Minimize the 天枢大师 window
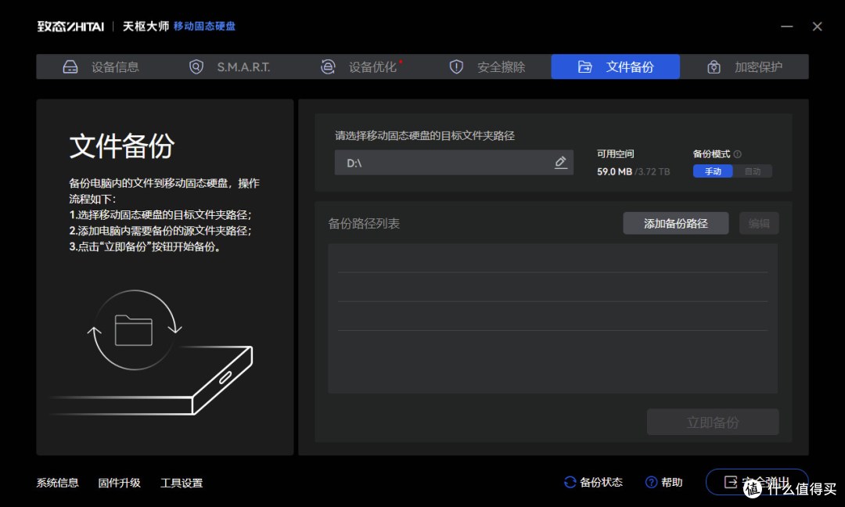Screen dimensions: 845x507 click(787, 27)
